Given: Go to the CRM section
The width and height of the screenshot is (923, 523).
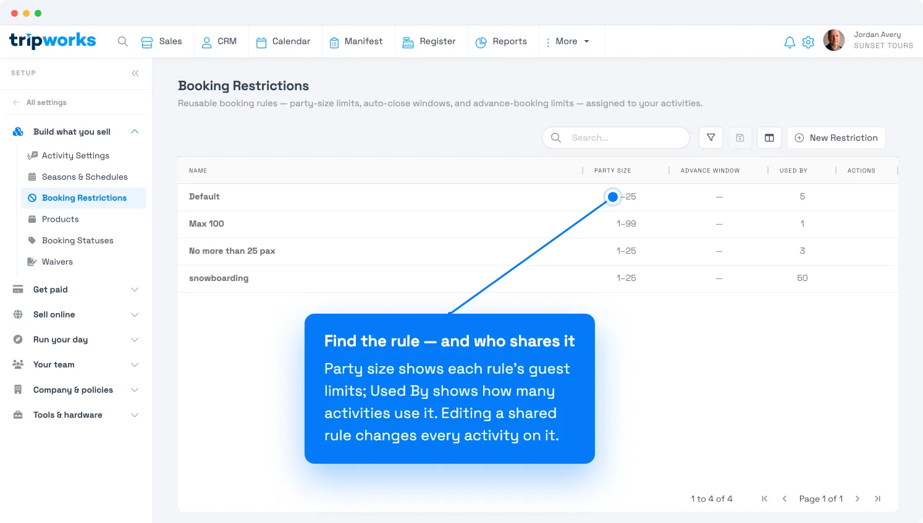Looking at the screenshot, I should [219, 41].
